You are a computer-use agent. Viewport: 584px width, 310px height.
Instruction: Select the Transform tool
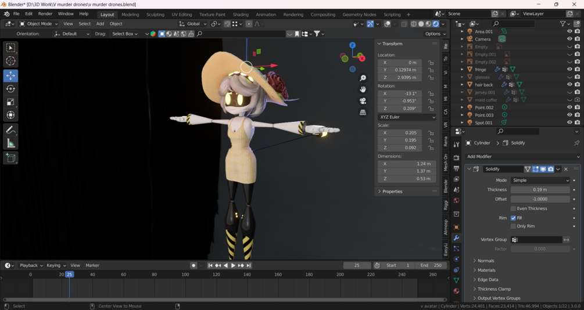10,114
